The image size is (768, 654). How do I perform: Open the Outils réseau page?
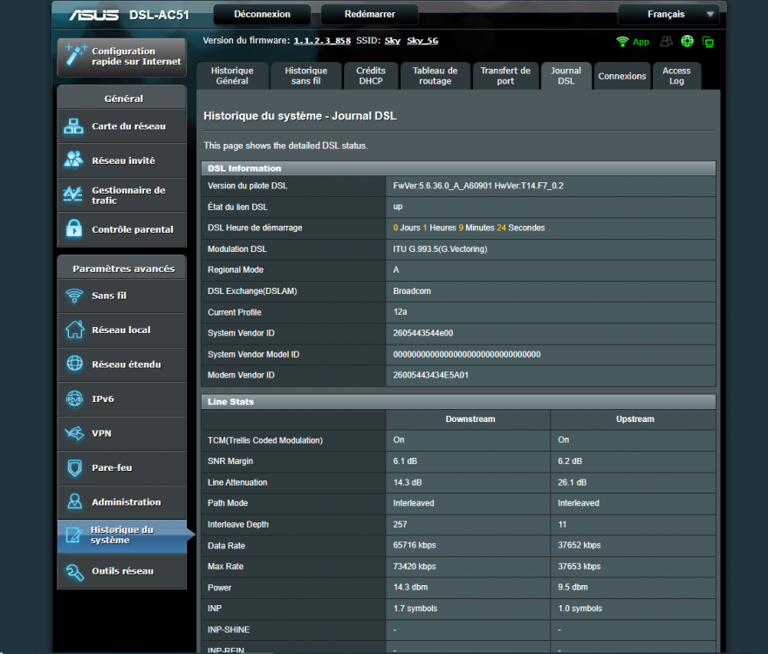click(x=121, y=571)
